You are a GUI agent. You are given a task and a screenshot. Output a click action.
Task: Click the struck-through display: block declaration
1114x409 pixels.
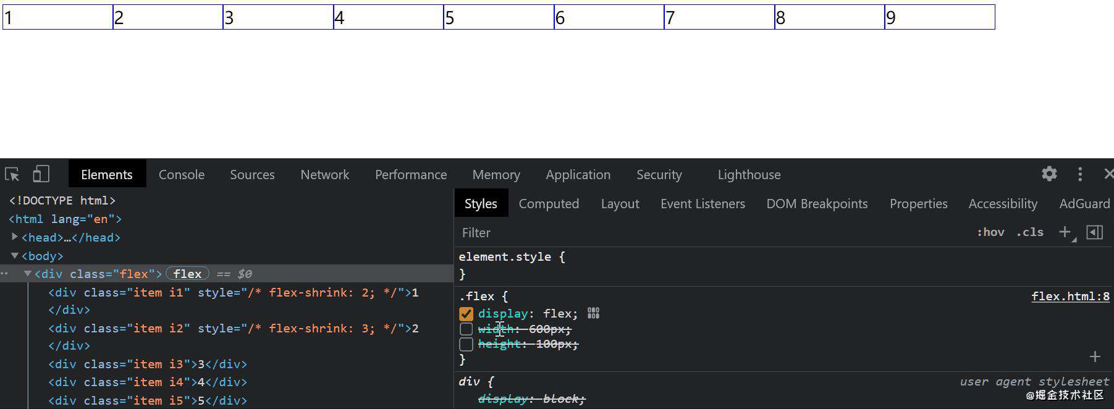tap(531, 399)
